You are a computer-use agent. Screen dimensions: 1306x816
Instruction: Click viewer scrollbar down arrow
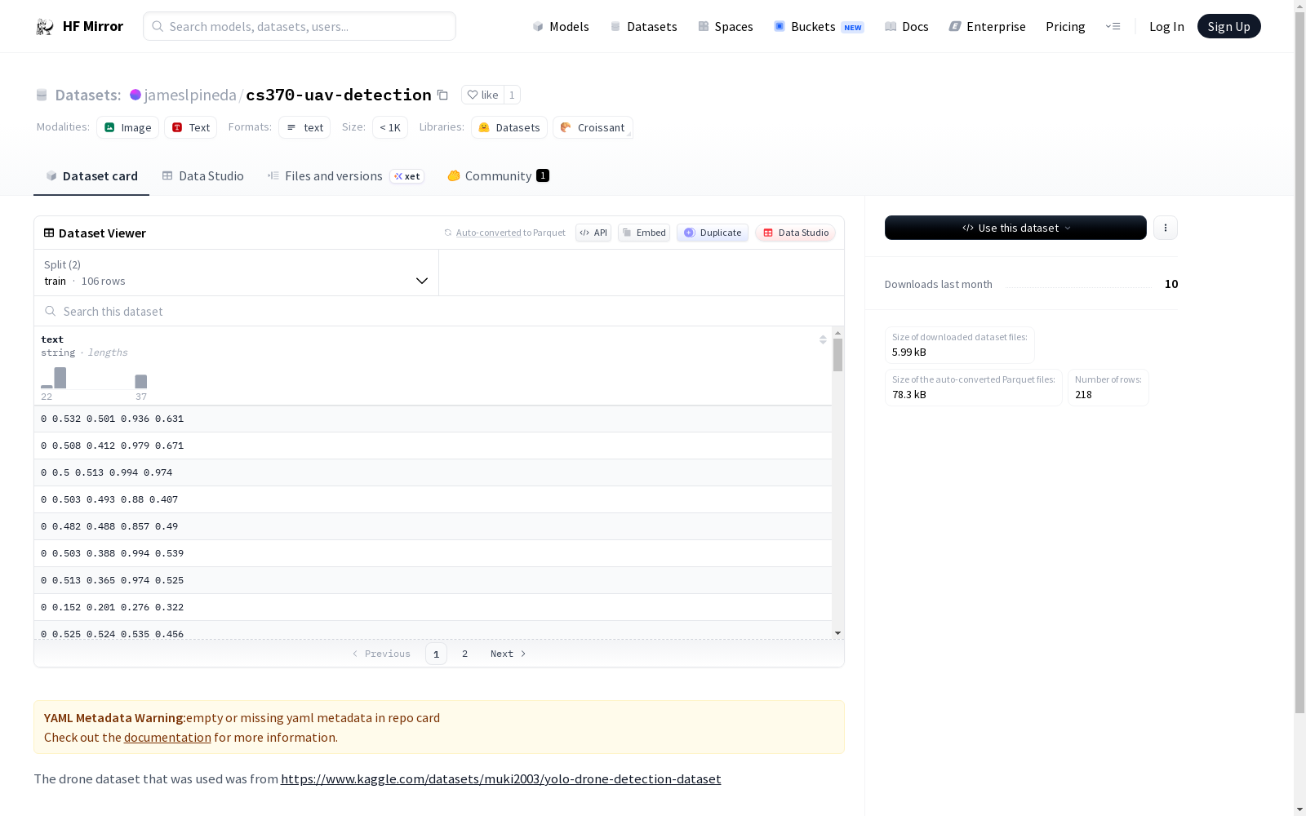pos(837,633)
